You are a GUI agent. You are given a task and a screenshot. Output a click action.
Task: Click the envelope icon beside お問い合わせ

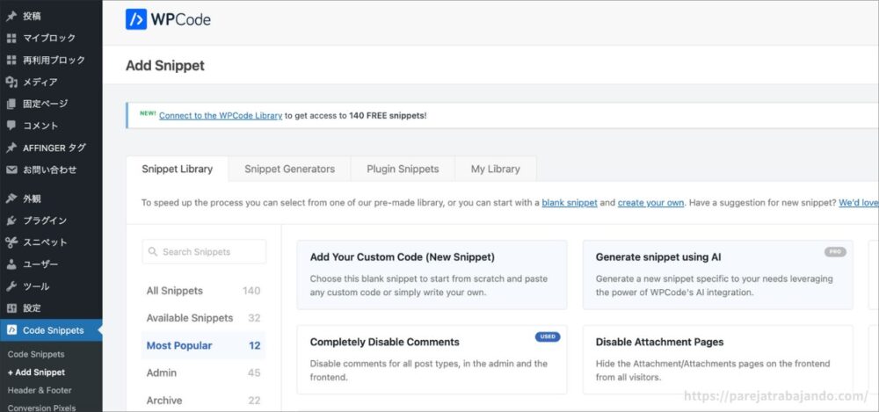tap(11, 170)
